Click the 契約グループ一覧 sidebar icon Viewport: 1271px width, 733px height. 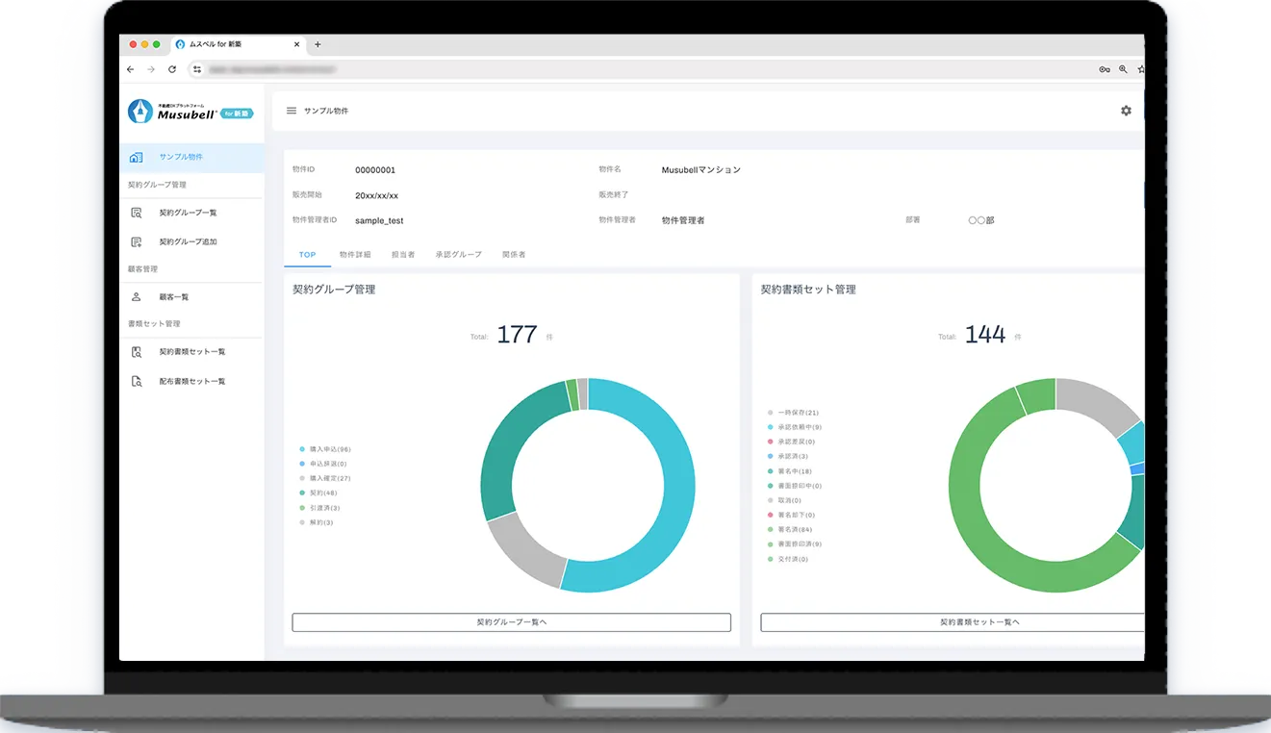pyautogui.click(x=137, y=213)
